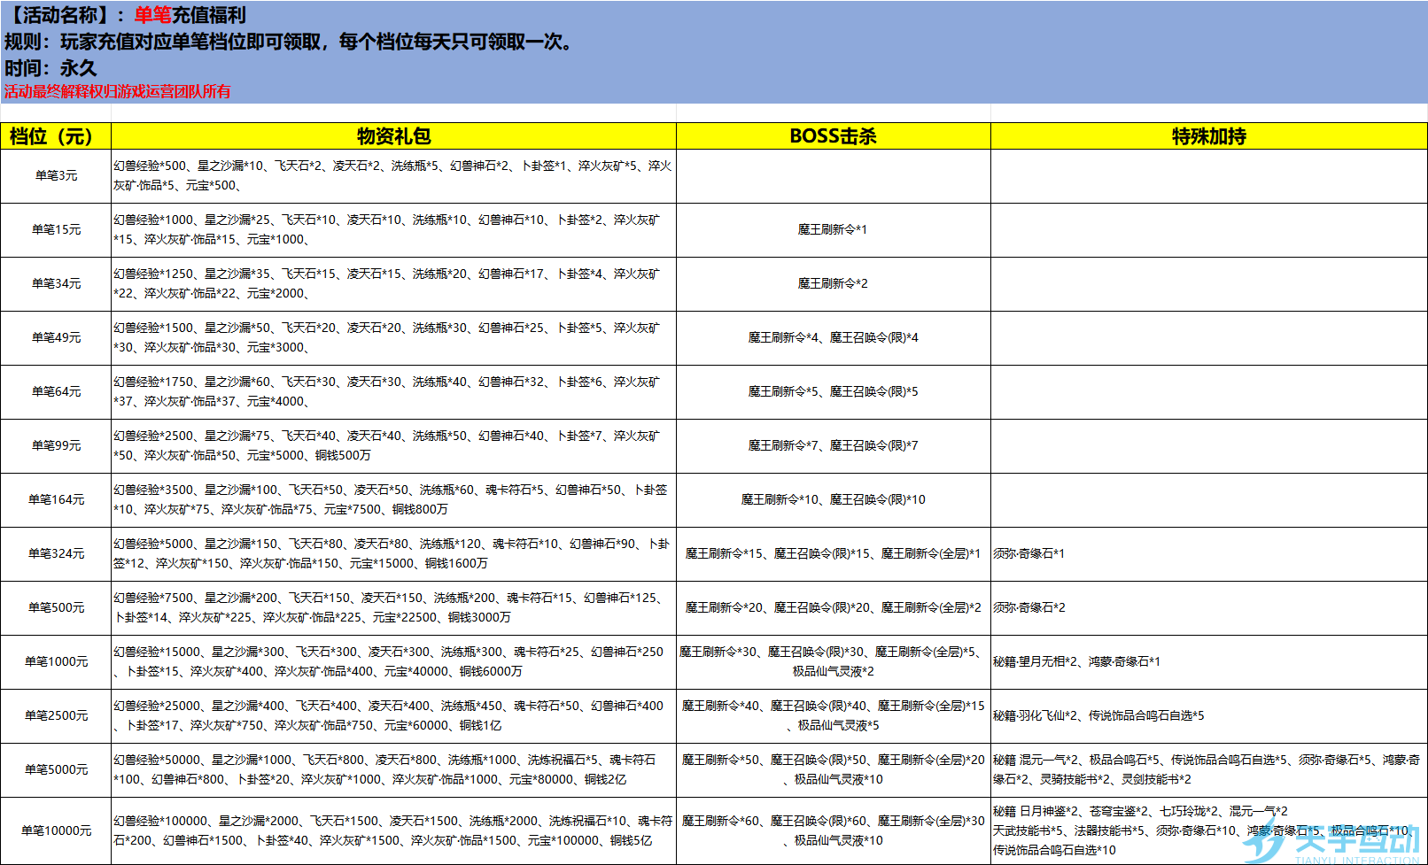1428x865 pixels.
Task: Select the 幻兽经验*5000 supply cell
Action: tap(393, 554)
